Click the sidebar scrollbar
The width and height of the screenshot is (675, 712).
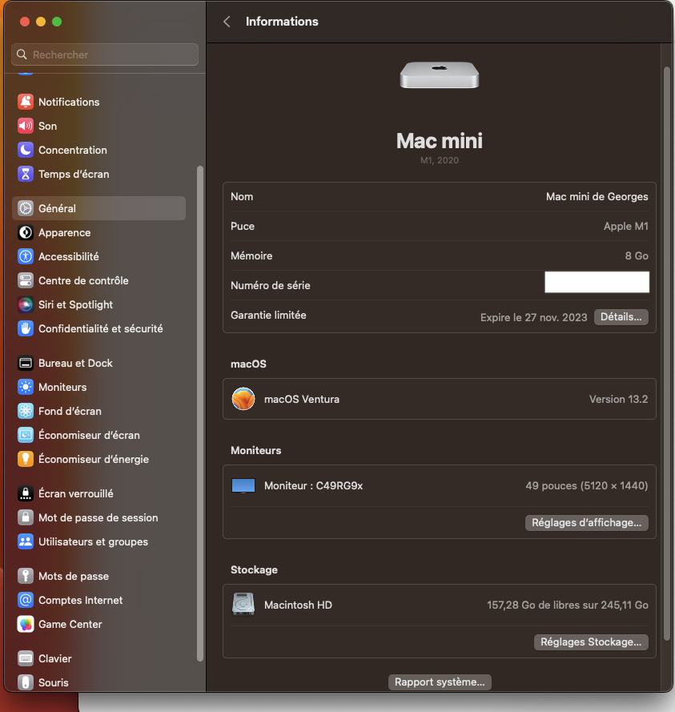(x=199, y=413)
